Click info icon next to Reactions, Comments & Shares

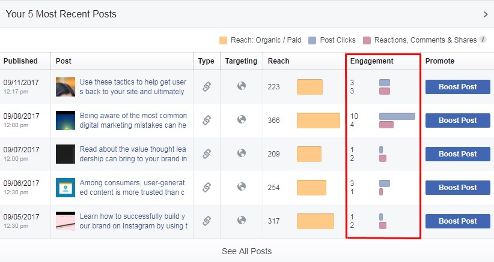(x=483, y=39)
